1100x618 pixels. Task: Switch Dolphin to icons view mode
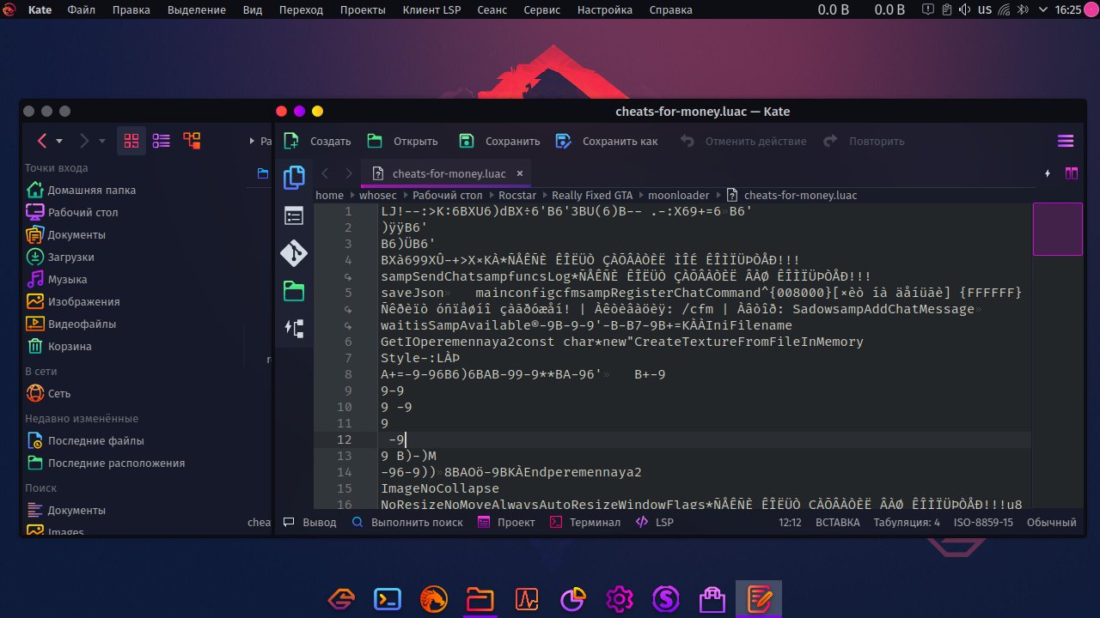click(x=131, y=141)
